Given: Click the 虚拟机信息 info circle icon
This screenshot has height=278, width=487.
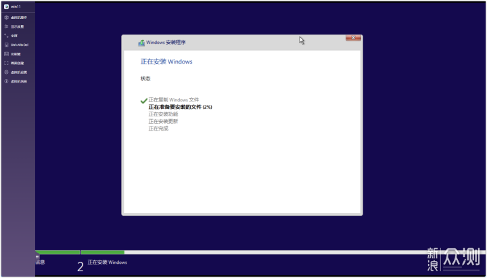Looking at the screenshot, I should click(x=6, y=81).
